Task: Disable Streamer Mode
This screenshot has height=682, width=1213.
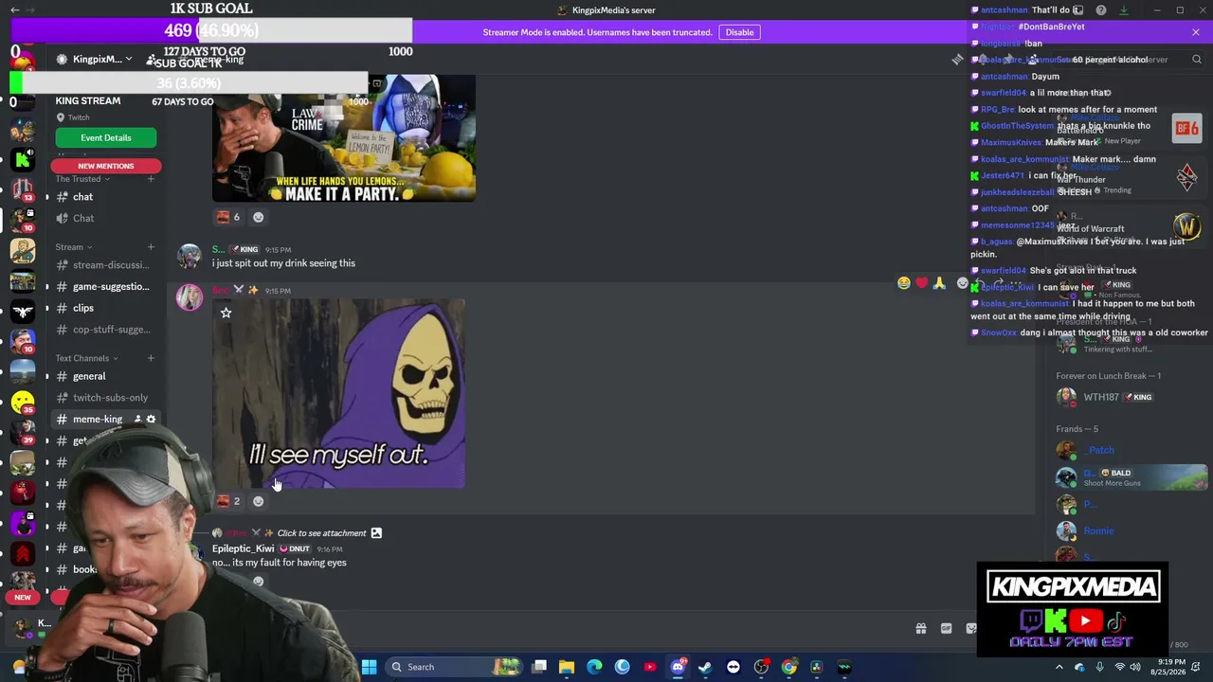Action: tap(739, 32)
